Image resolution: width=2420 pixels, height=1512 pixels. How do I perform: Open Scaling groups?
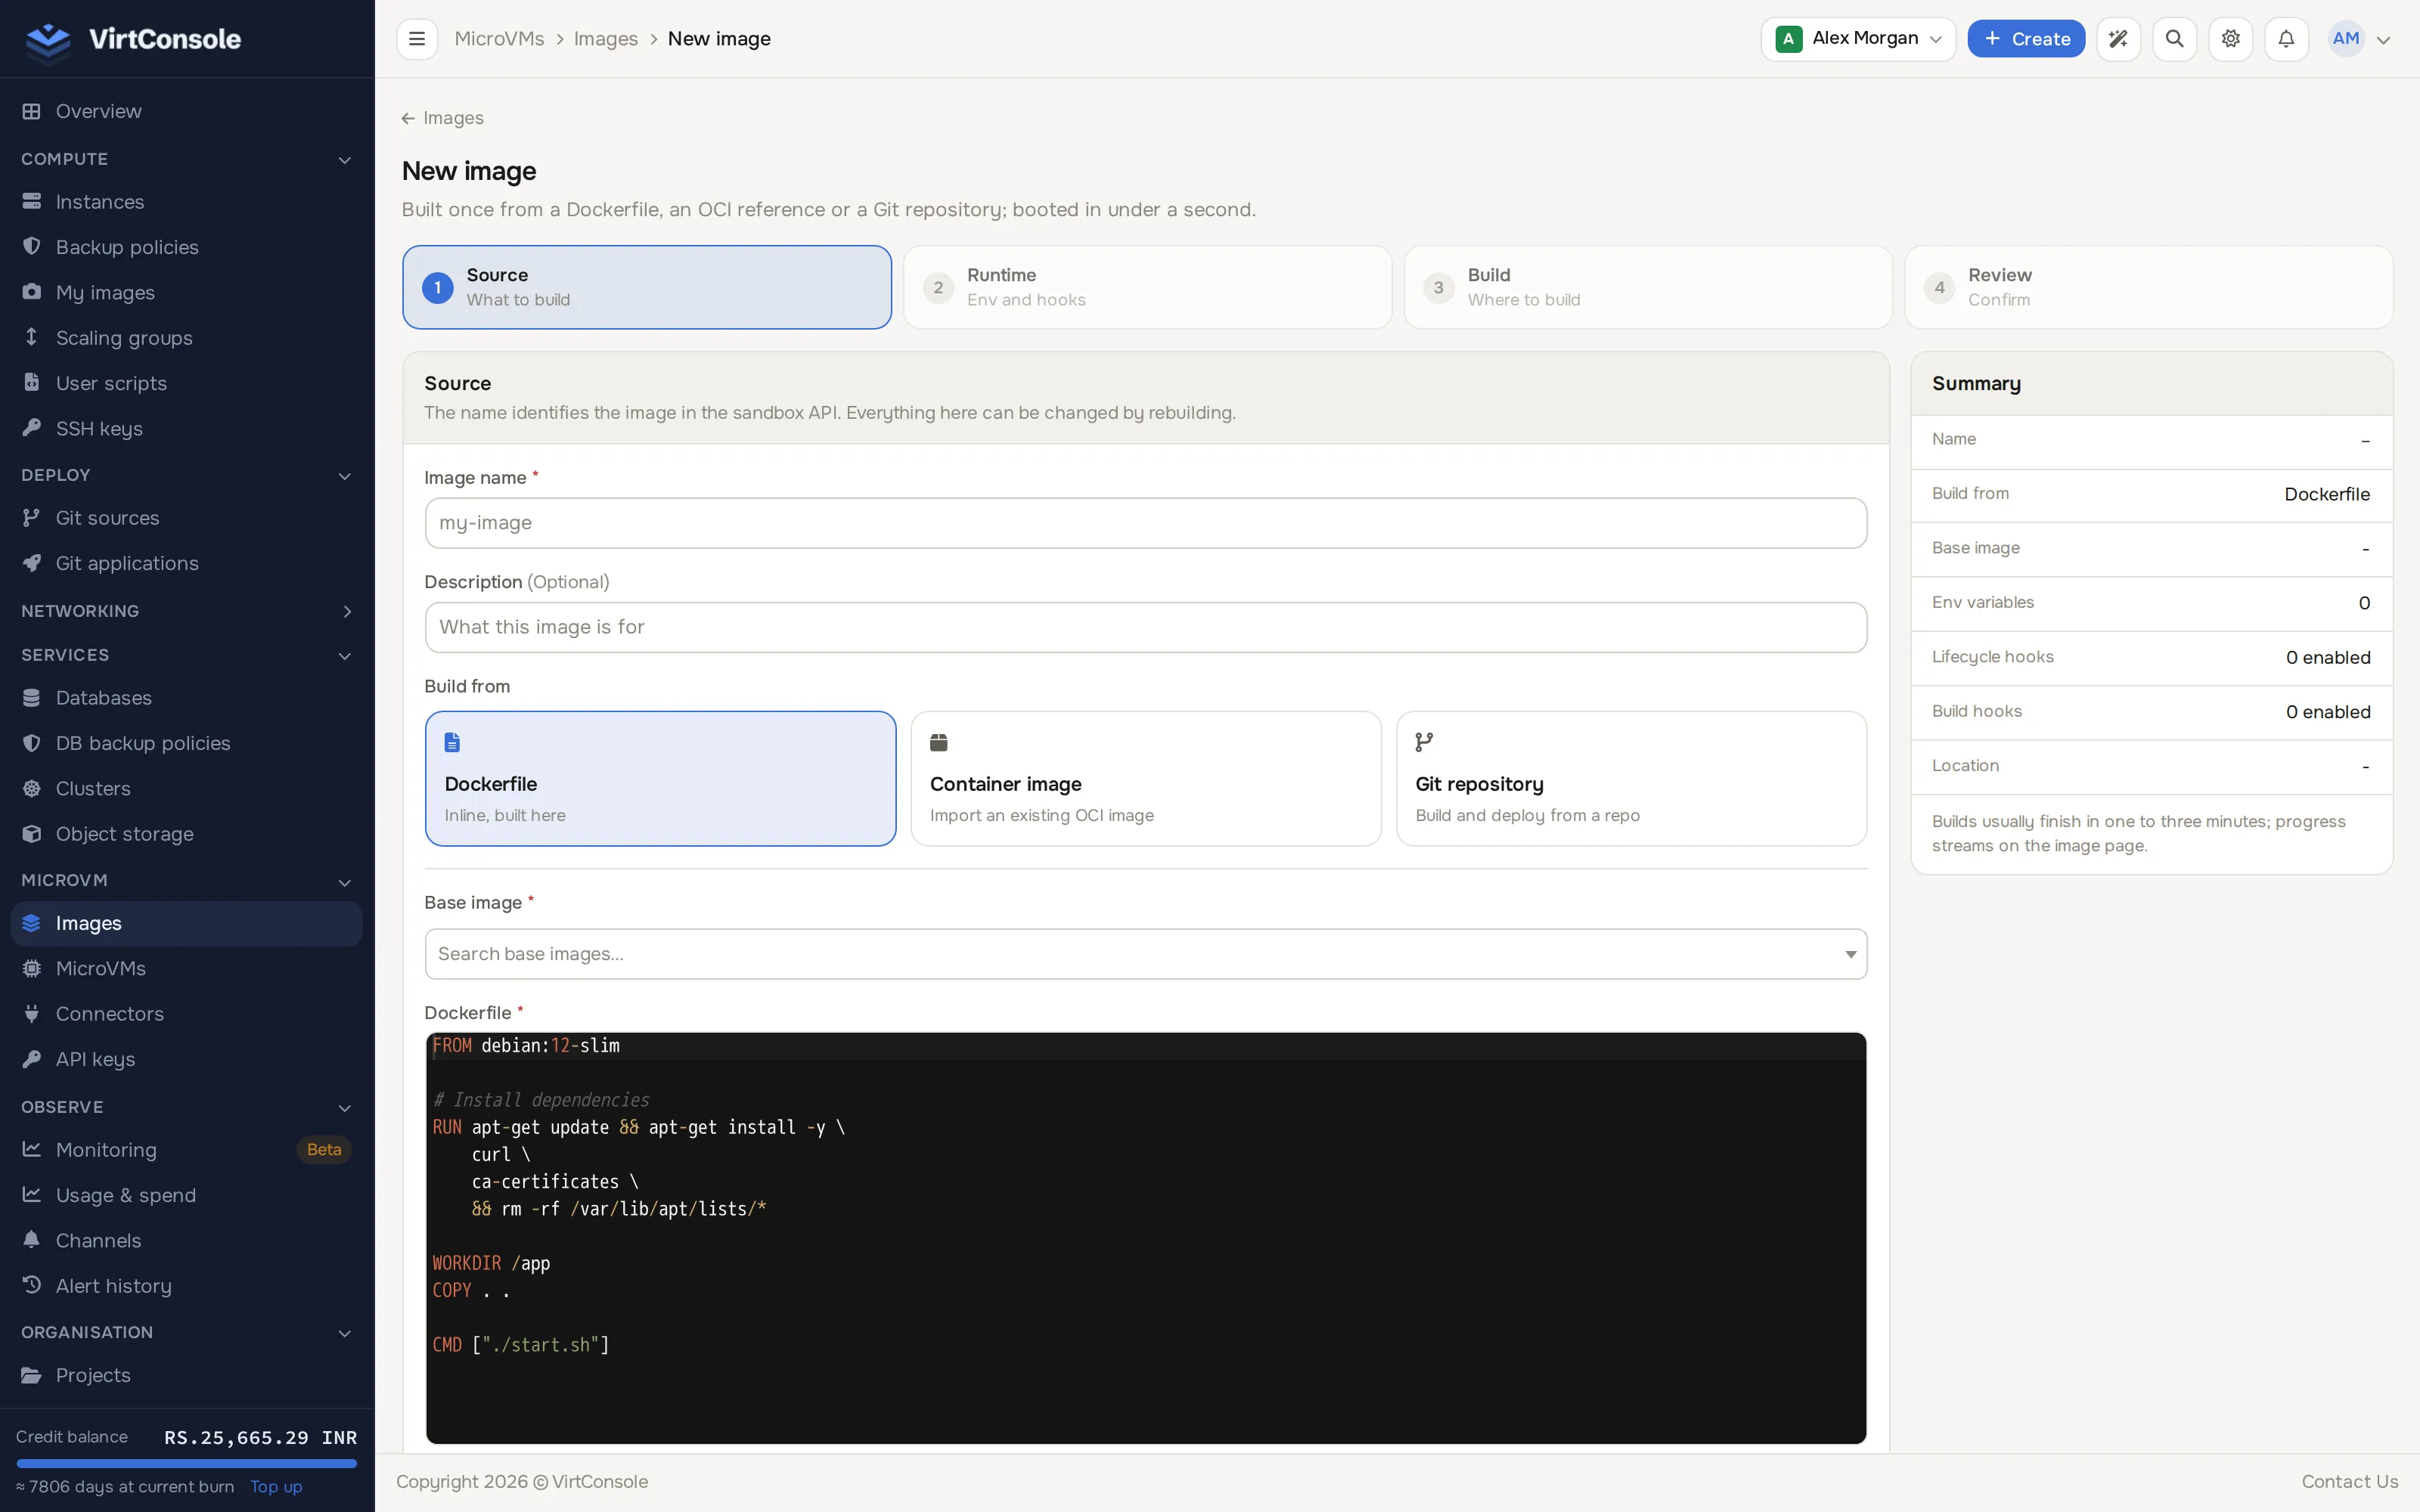click(186, 338)
